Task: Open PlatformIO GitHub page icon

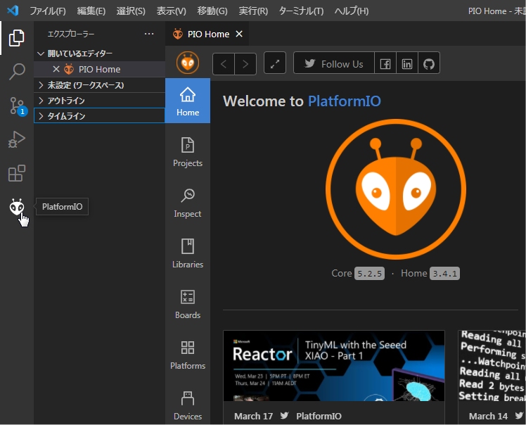Action: click(429, 63)
